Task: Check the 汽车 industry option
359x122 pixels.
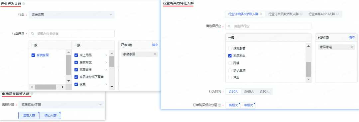Action: point(230,78)
